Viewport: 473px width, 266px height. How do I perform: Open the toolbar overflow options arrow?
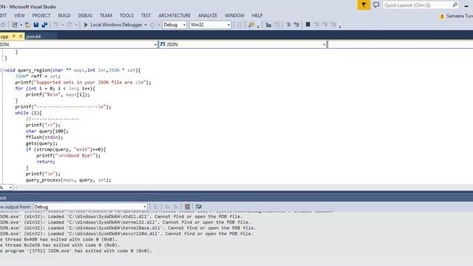click(x=340, y=27)
